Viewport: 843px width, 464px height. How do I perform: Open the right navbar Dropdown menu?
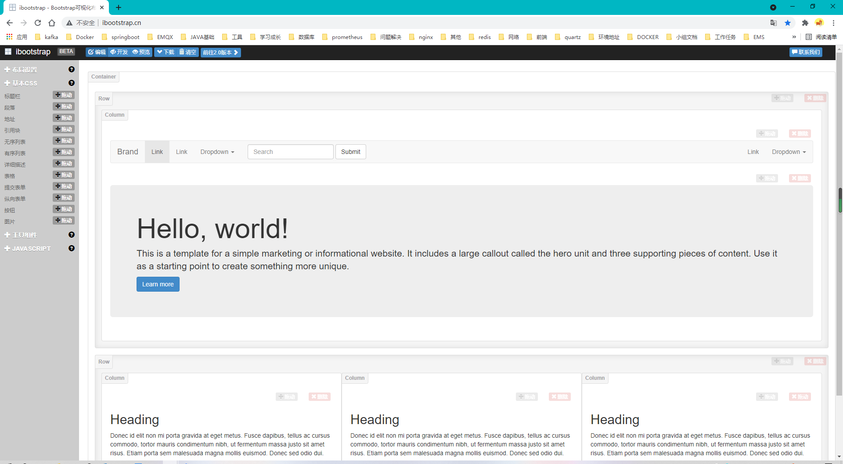tap(789, 152)
